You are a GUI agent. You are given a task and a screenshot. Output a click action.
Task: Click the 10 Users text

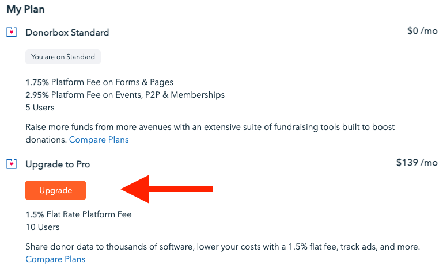point(42,227)
